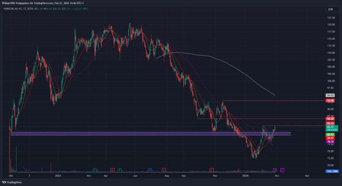The width and height of the screenshot is (342, 186).
Task: Select the purple support zone rectangle
Action: click(x=150, y=134)
